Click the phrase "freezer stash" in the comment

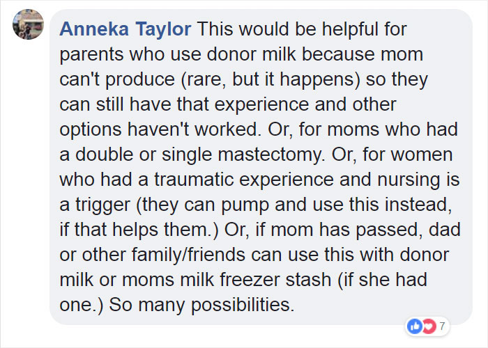(x=276, y=280)
